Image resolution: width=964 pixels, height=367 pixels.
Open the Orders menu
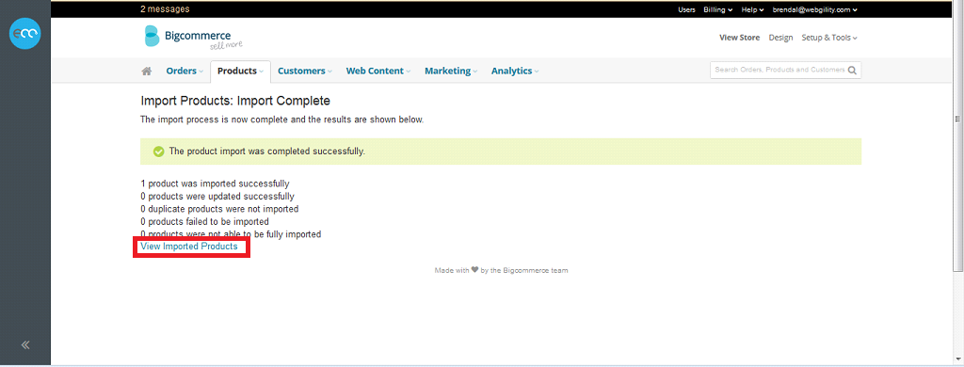[x=185, y=71]
